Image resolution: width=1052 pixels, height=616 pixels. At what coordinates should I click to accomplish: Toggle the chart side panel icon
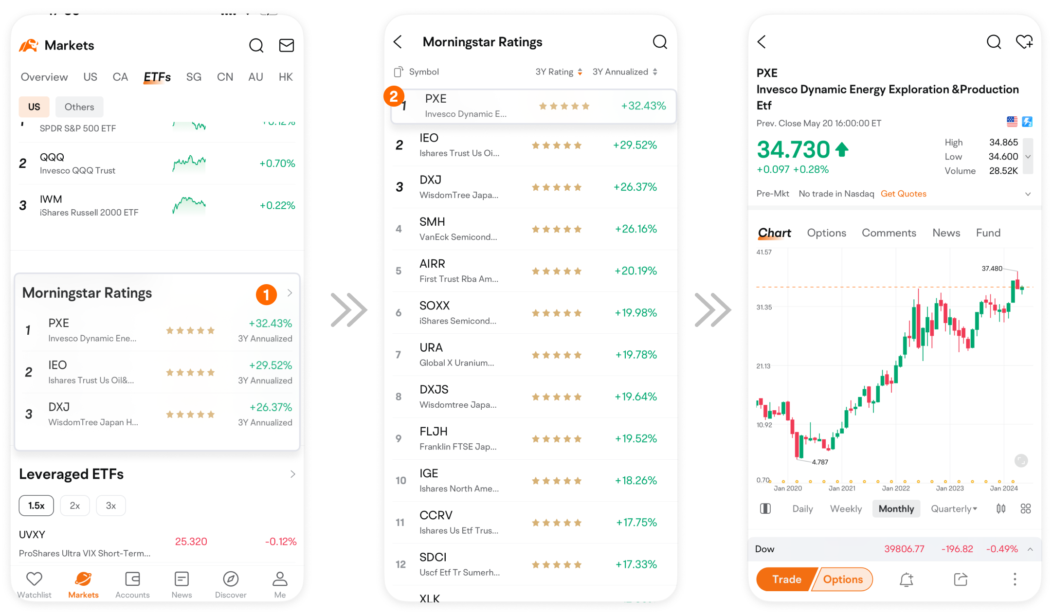765,509
